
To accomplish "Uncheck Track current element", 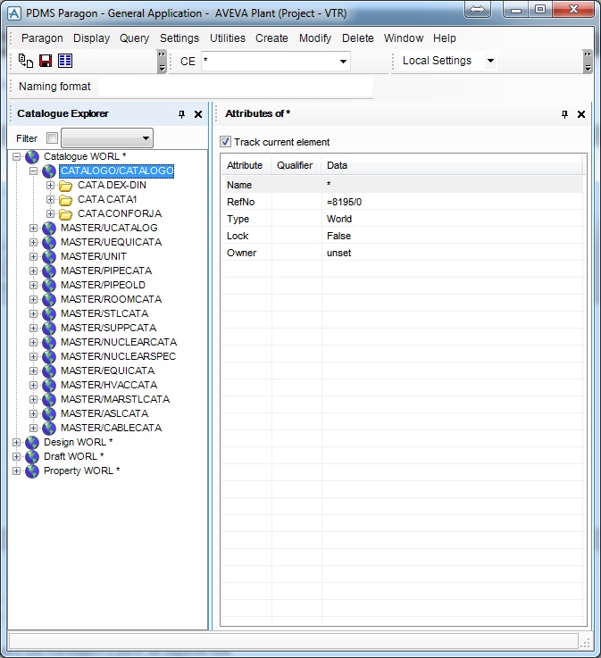I will [225, 142].
